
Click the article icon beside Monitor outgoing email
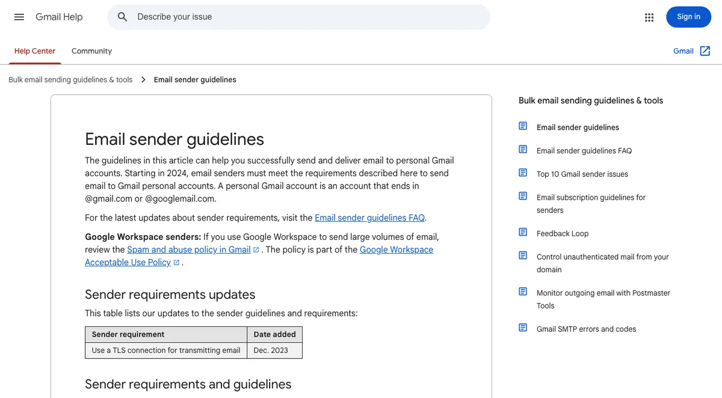pos(523,292)
